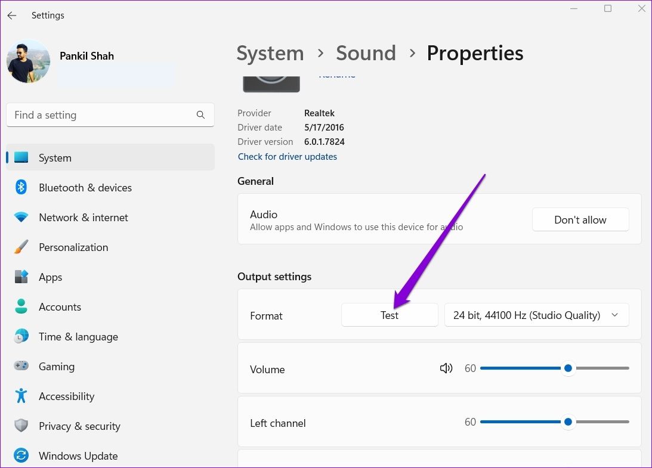Viewport: 652px width, 468px height.
Task: Go to Sound in the breadcrumb
Action: tap(366, 53)
